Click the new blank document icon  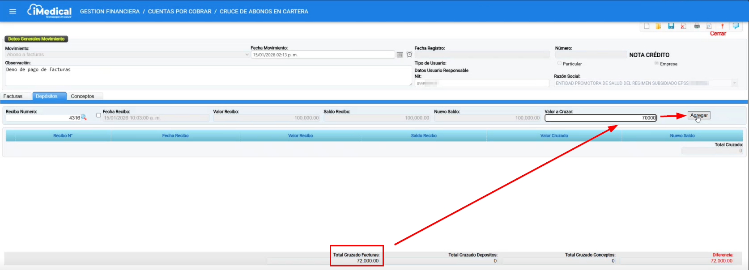[x=647, y=26]
